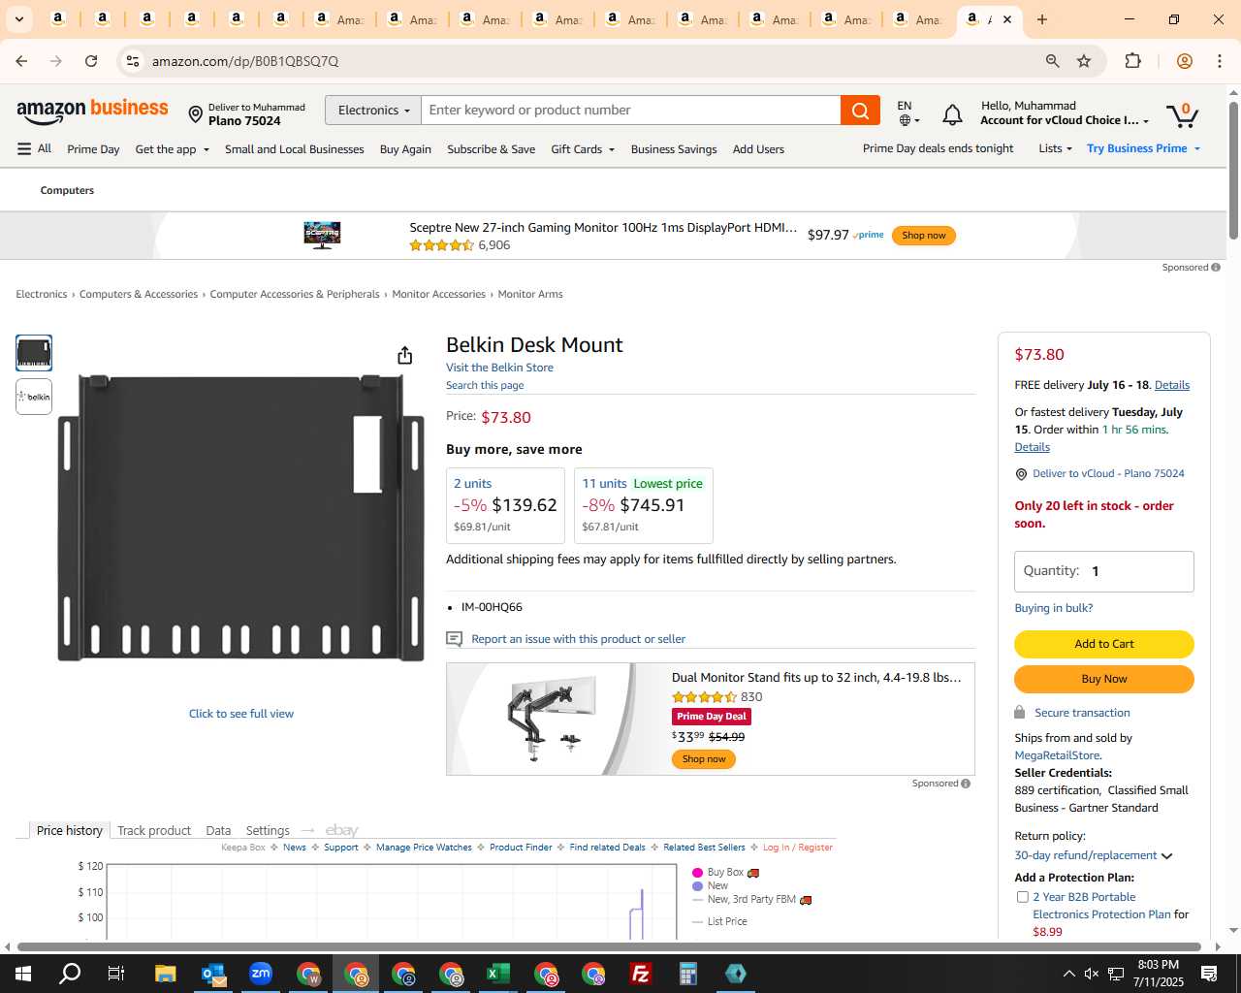The image size is (1241, 993).
Task: Open Excel from the taskbar
Action: pos(498,974)
